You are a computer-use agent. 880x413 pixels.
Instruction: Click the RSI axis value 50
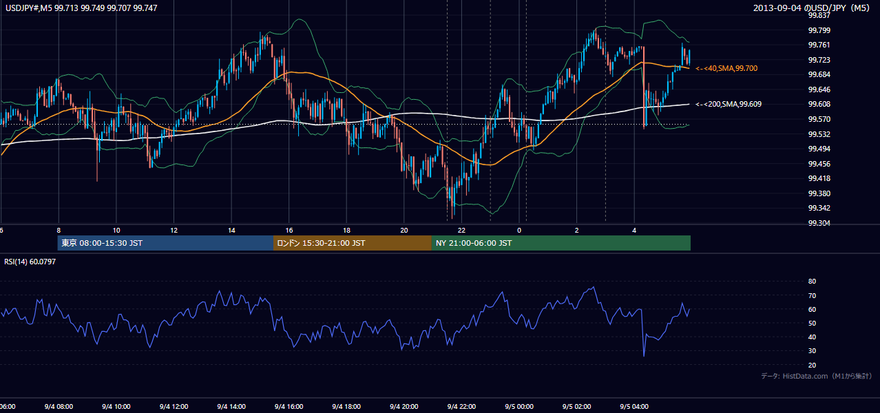pyautogui.click(x=812, y=323)
